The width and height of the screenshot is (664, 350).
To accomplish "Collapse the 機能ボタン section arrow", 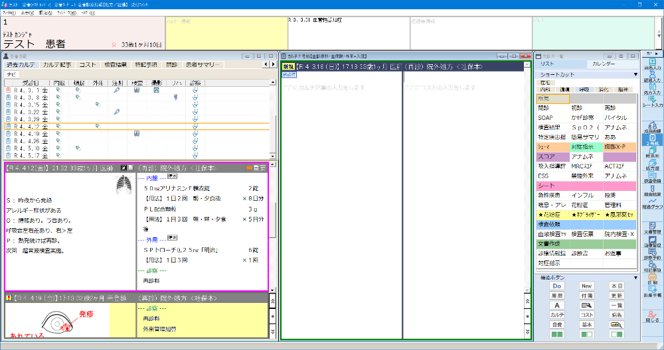I will 635,277.
